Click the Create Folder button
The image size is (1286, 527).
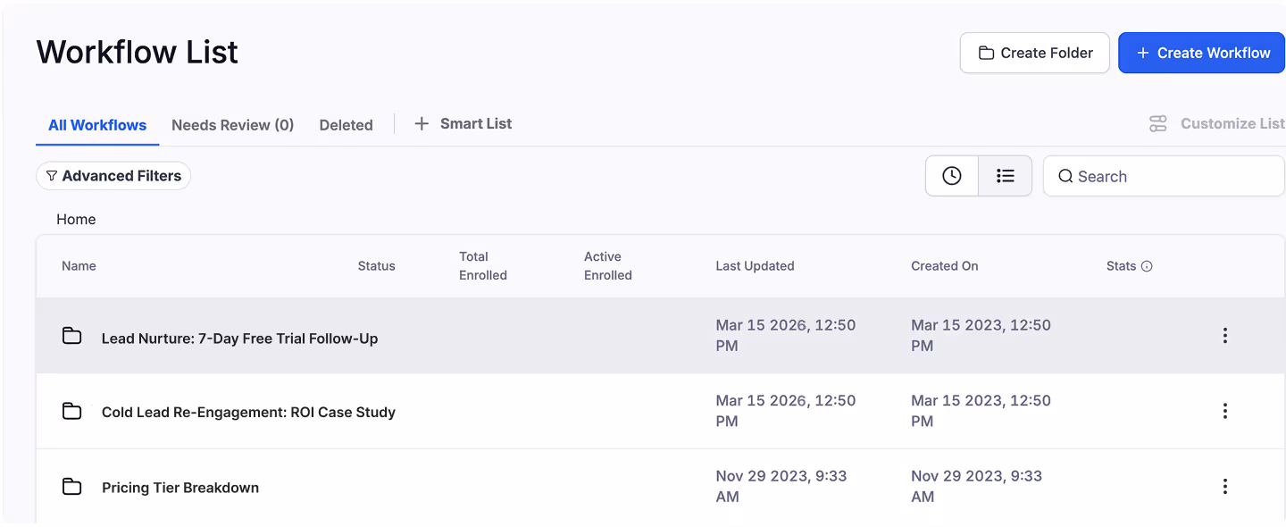[1034, 54]
